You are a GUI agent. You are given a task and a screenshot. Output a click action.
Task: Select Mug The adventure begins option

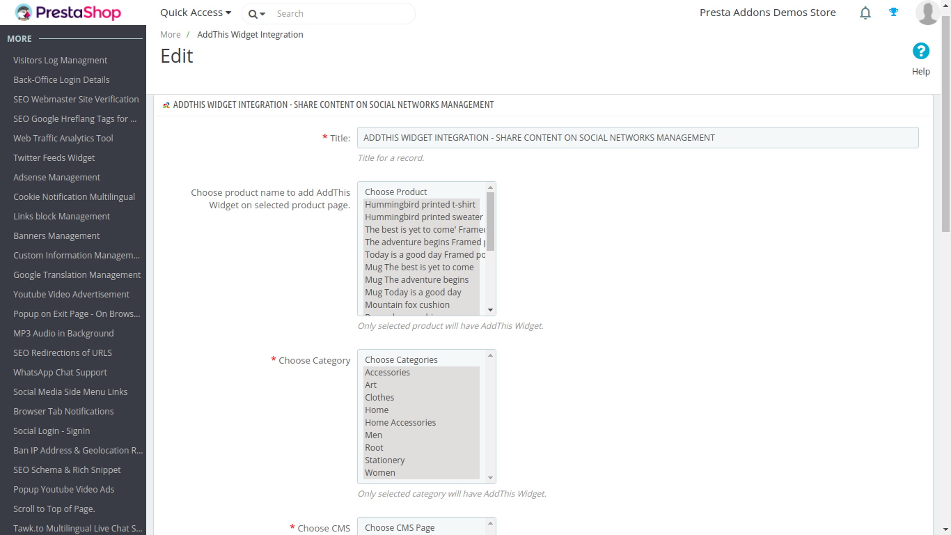[421, 279]
